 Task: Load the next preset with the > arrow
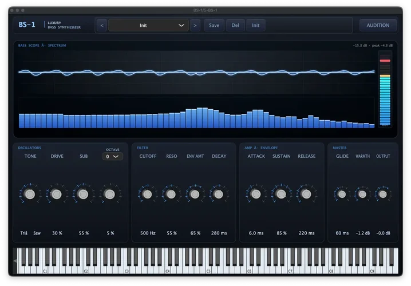(195, 25)
